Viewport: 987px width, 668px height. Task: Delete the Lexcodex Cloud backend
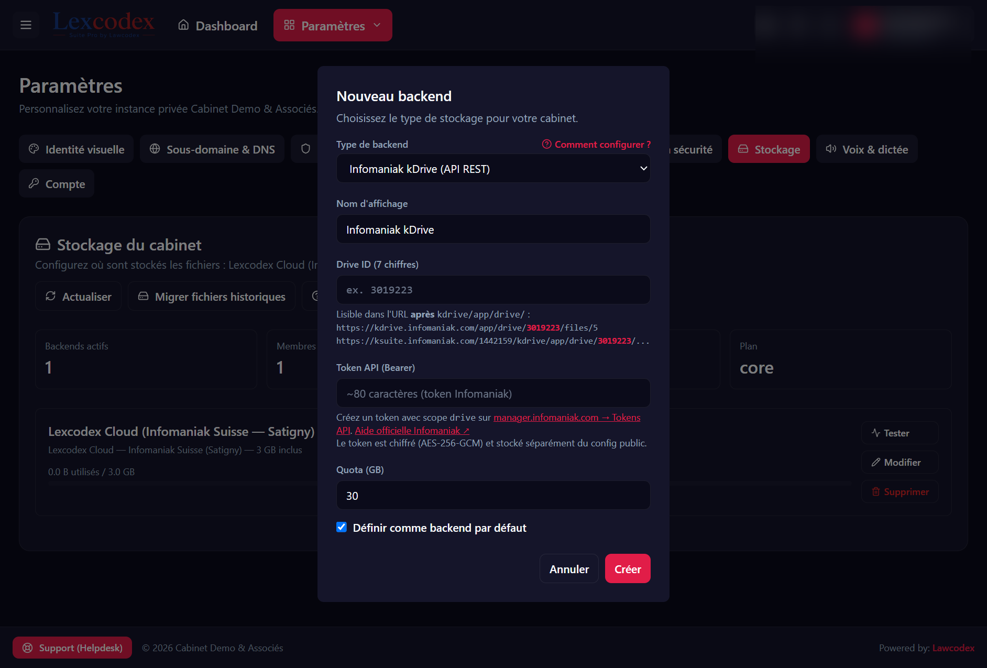click(900, 492)
